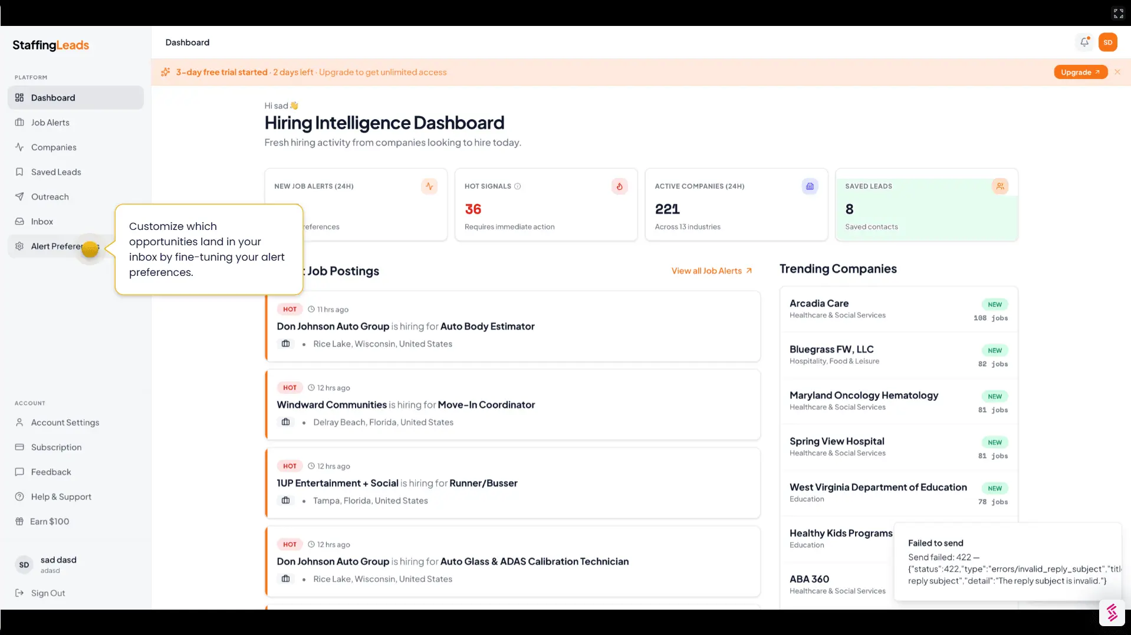The width and height of the screenshot is (1131, 635).
Task: Click '1UP Entertainment + Social' company name
Action: point(337,483)
